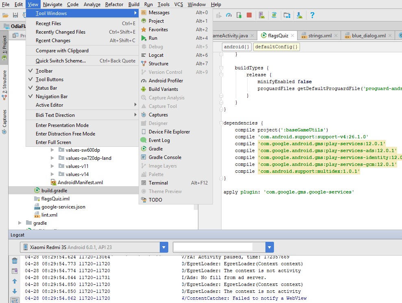This screenshot has height=303, width=402.
Task: Open Favorites from Tool Windows submenu
Action: coord(176,30)
